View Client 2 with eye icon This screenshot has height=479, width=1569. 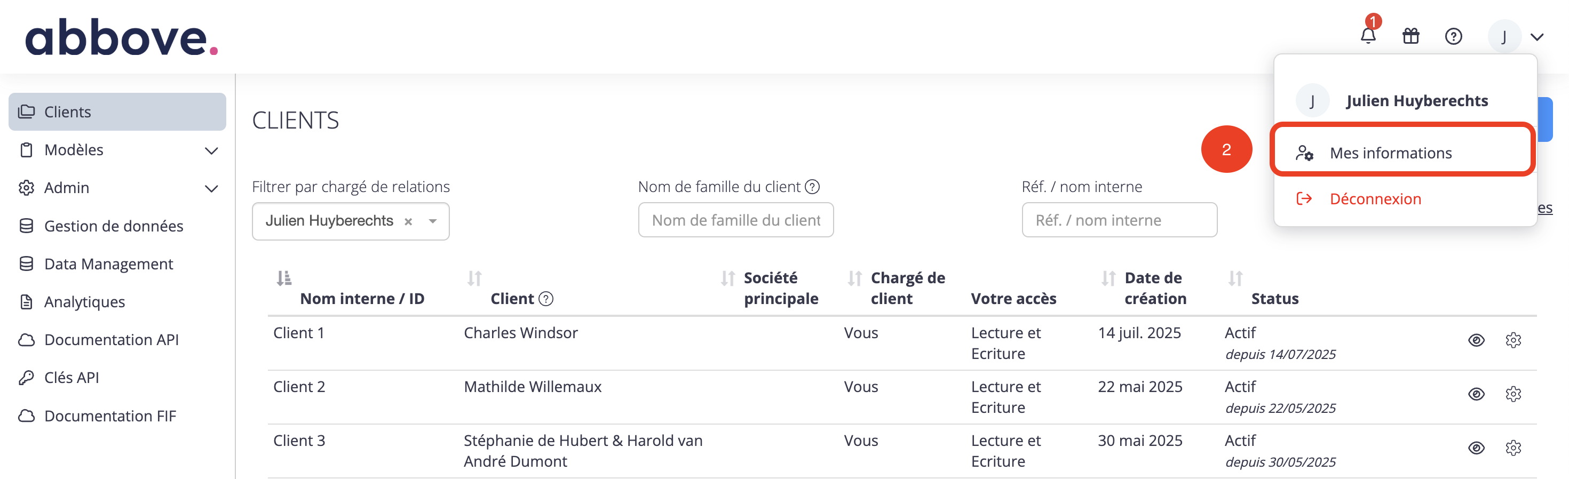point(1476,394)
